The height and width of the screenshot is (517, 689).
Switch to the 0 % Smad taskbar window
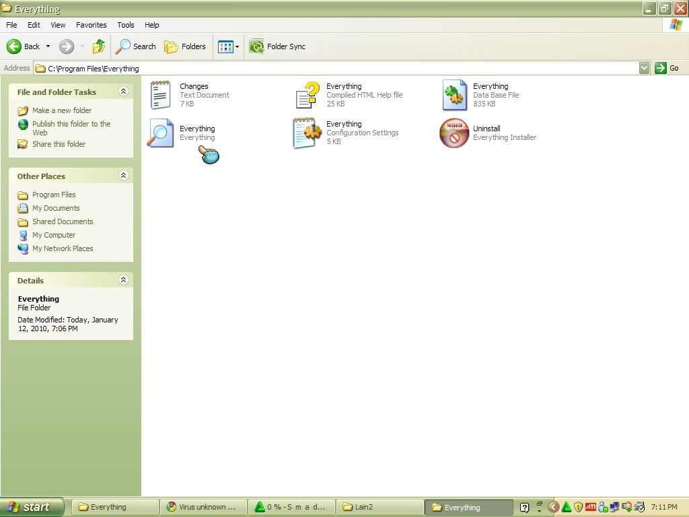tap(291, 508)
